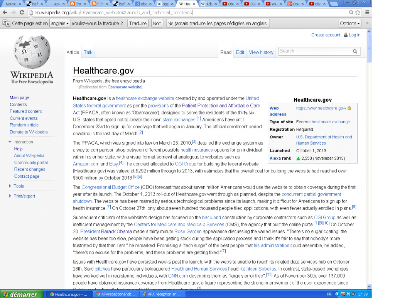
Task: Close the 'Syr' Blogger tab
Action: point(85,4)
